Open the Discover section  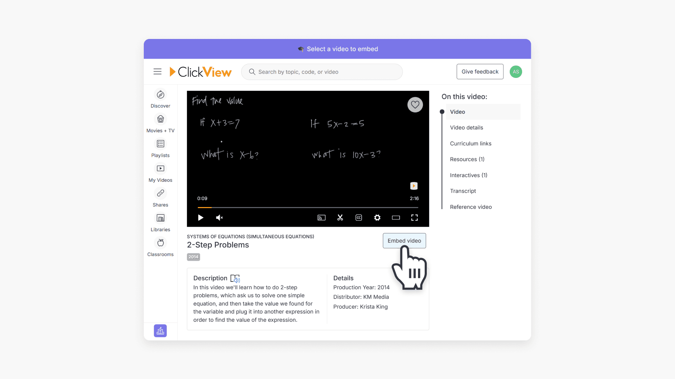click(x=160, y=99)
